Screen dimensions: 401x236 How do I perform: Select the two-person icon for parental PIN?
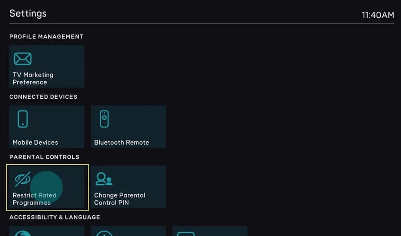104,179
